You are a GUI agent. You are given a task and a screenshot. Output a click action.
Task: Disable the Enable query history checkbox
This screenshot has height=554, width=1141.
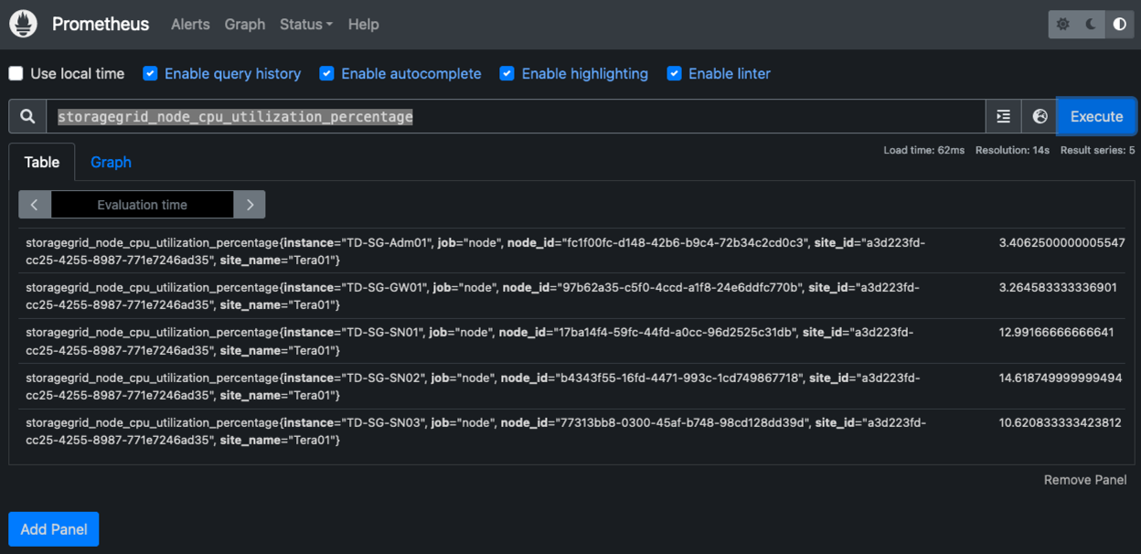[151, 74]
